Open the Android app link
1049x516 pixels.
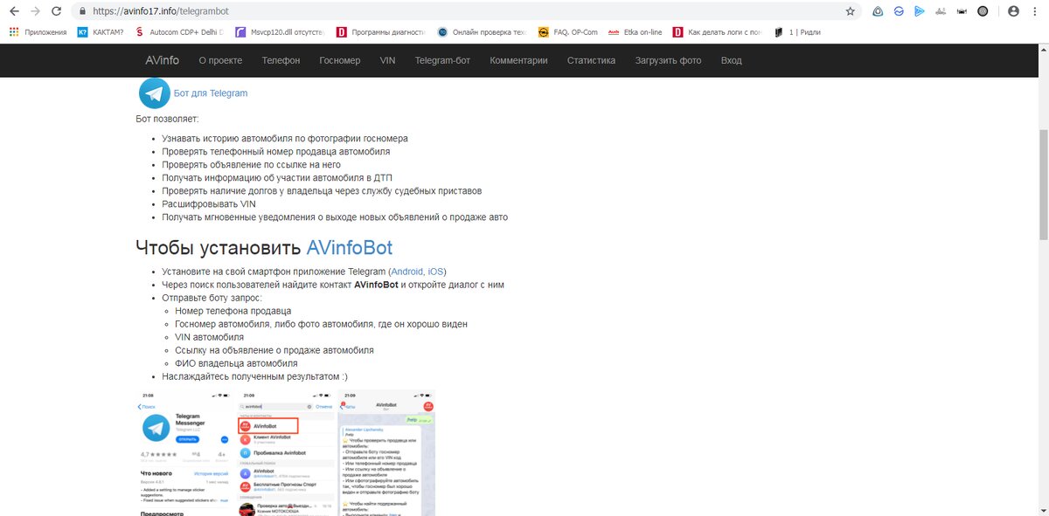tap(406, 272)
